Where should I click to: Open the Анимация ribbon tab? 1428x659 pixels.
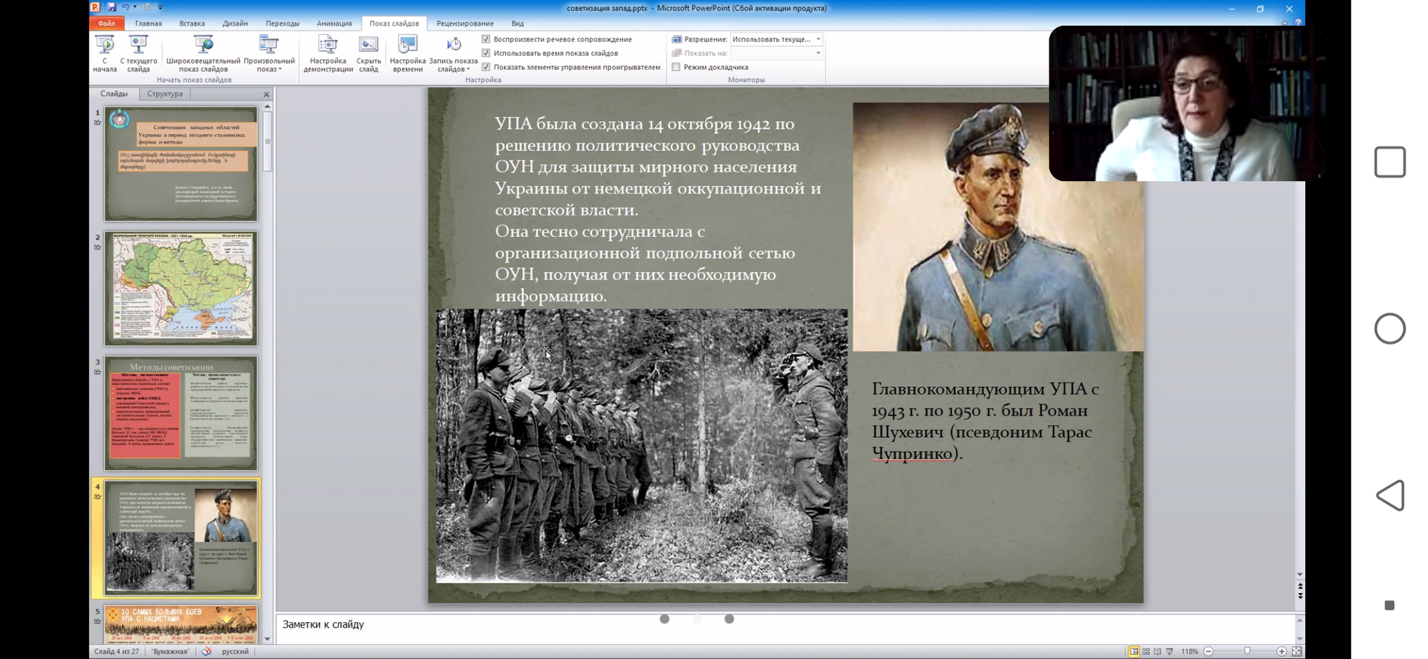coord(334,23)
